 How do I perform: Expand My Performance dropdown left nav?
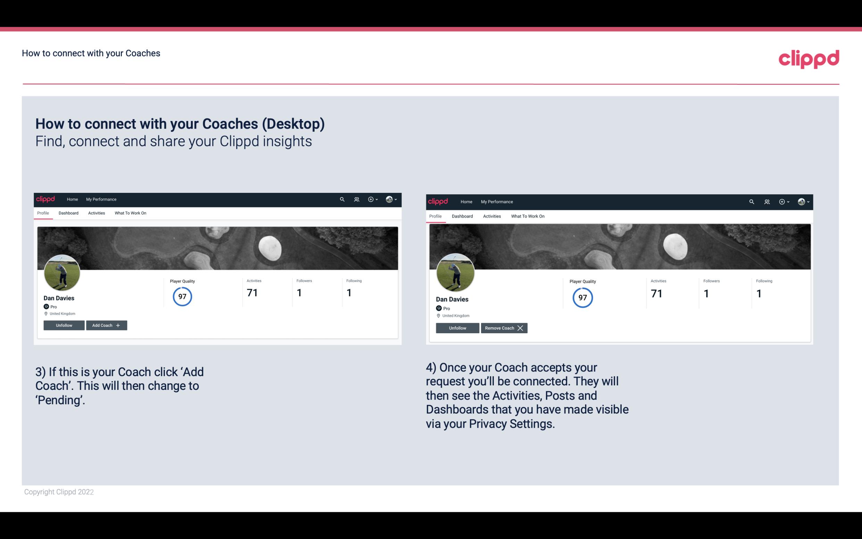(101, 199)
